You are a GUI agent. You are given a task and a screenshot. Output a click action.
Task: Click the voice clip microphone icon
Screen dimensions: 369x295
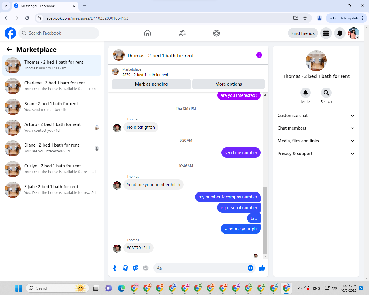(115, 268)
